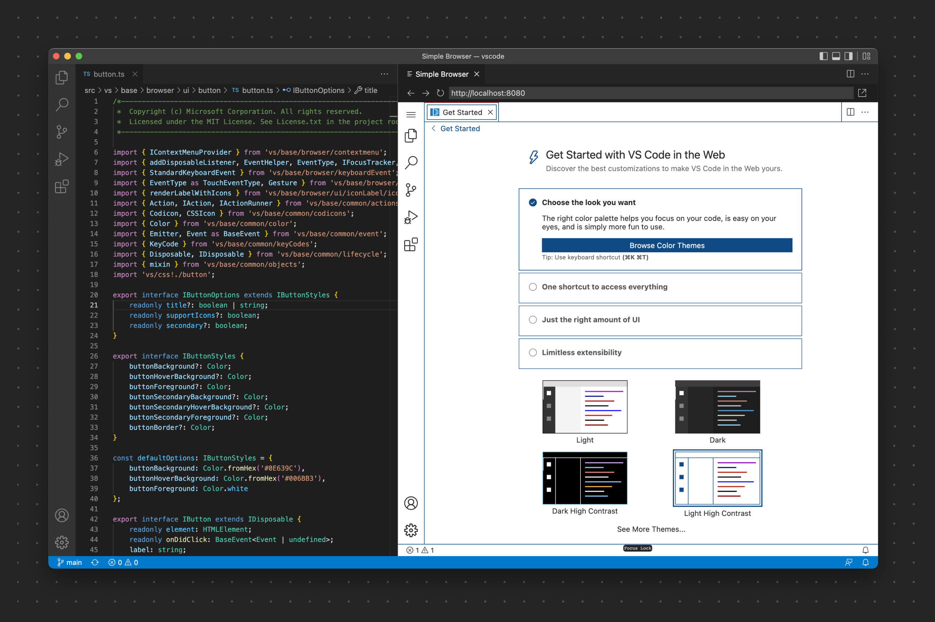
Task: Select the Get Started browser tab
Action: 461,112
